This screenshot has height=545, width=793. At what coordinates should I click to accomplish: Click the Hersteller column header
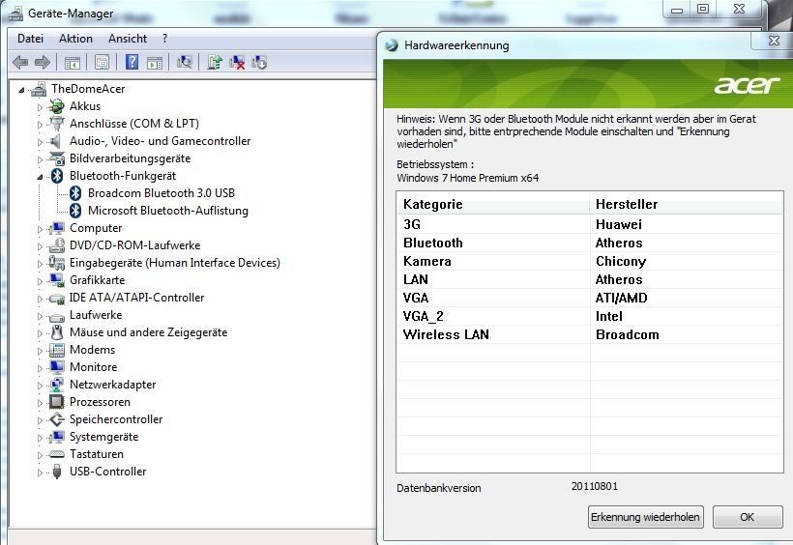686,204
